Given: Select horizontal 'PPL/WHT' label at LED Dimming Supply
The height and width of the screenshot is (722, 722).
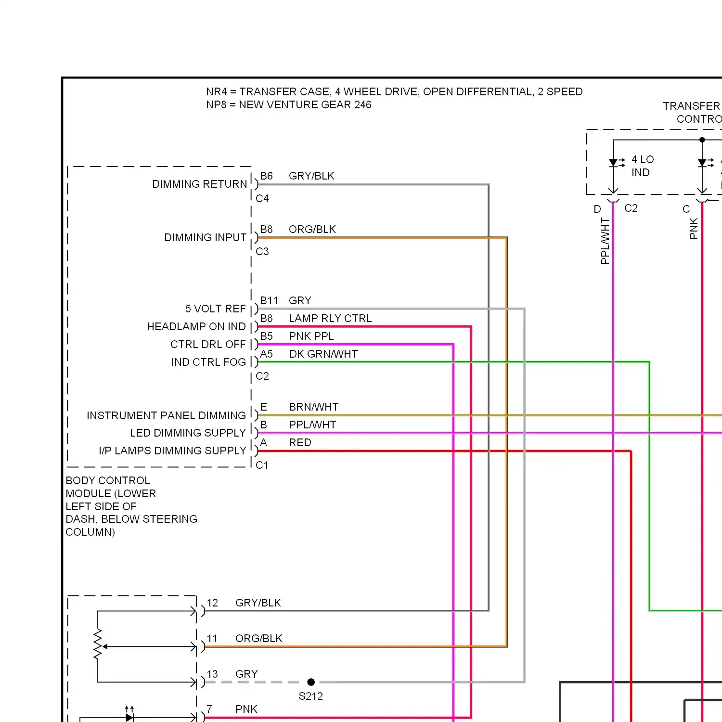Looking at the screenshot, I should 312,425.
